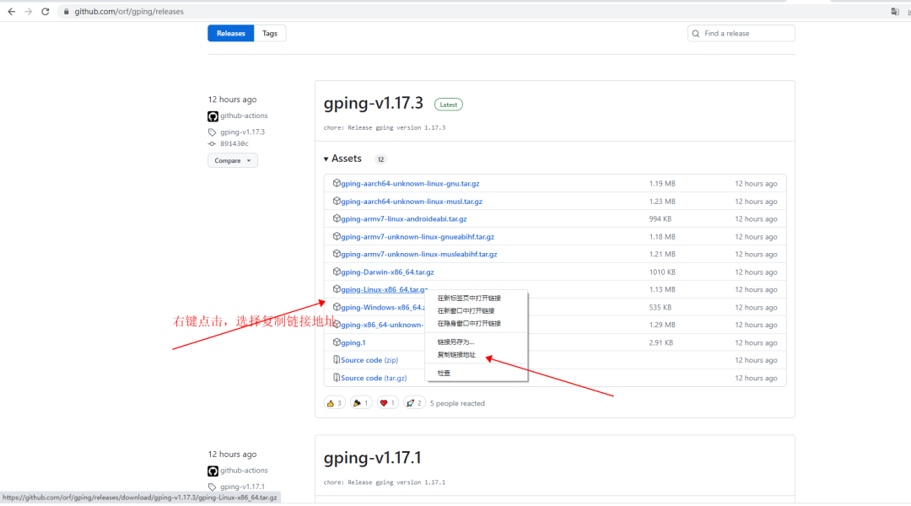Reload the page with refresh icon
911x506 pixels.
click(x=46, y=12)
